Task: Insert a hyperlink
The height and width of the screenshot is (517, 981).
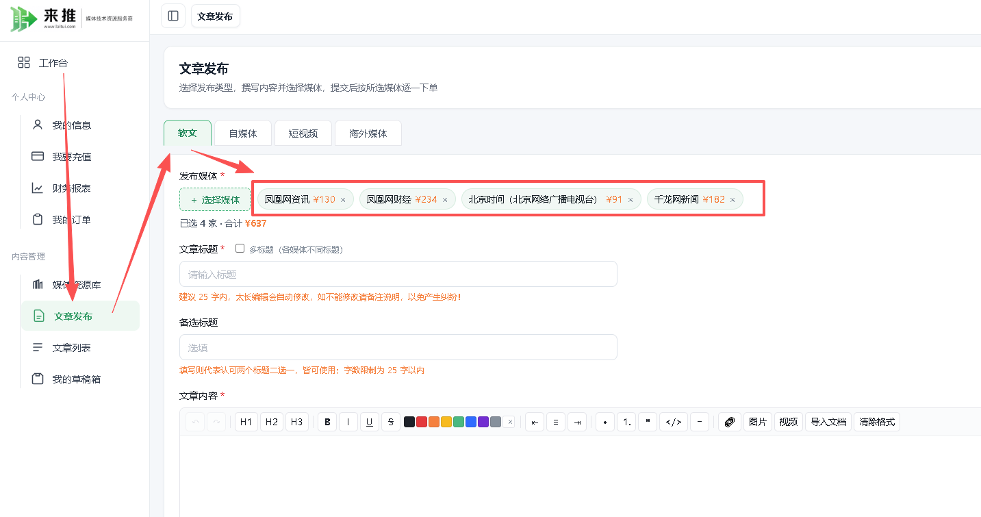Action: [x=730, y=422]
